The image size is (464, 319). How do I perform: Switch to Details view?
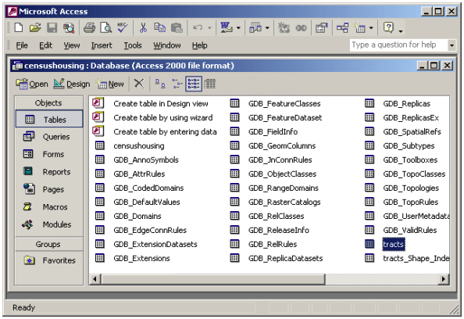(210, 84)
